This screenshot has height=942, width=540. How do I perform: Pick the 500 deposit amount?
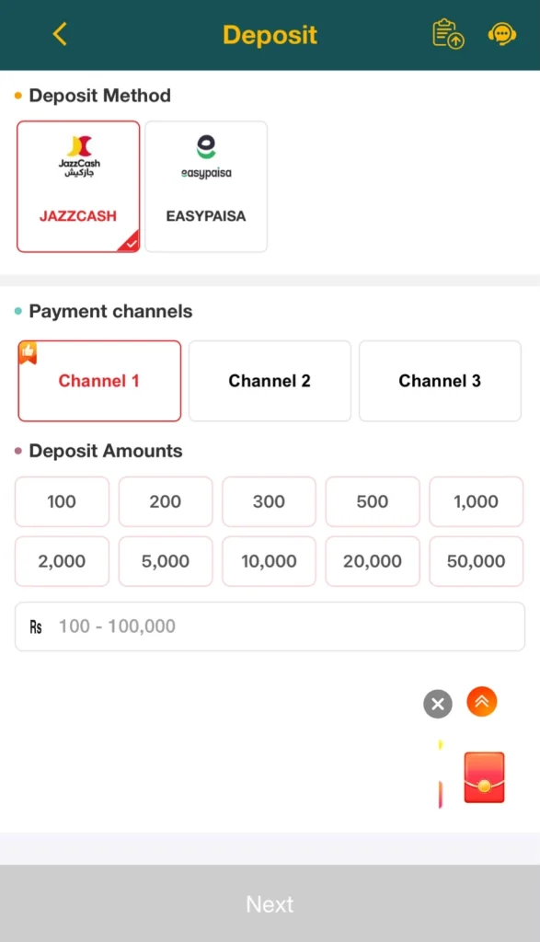373,501
